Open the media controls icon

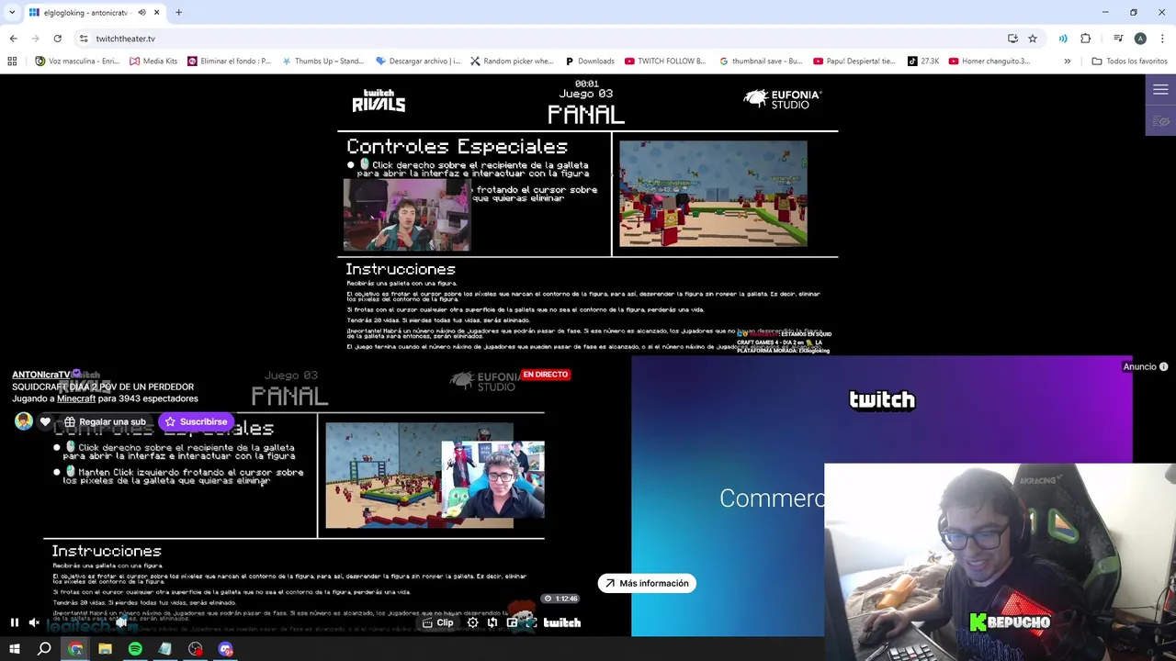click(x=1118, y=39)
